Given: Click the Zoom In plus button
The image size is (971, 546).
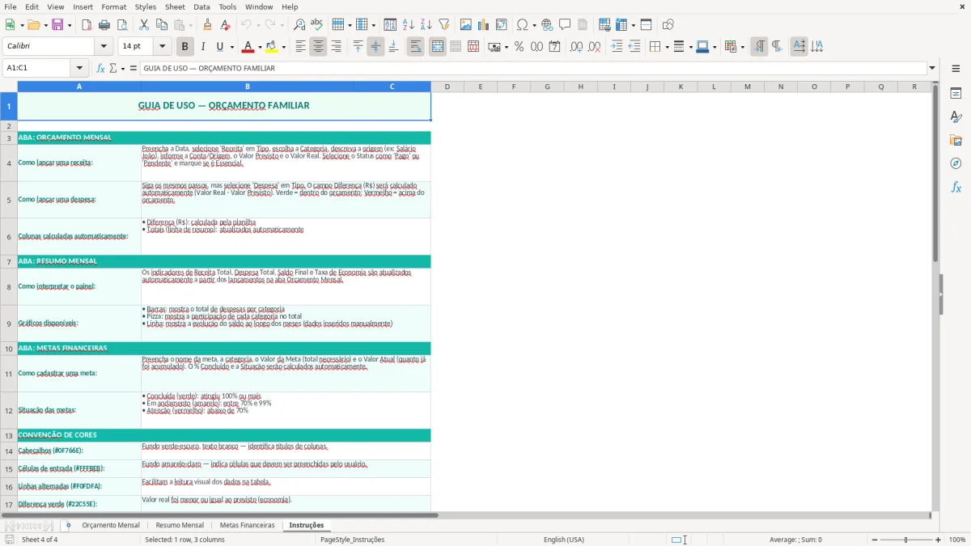Looking at the screenshot, I should (939, 540).
